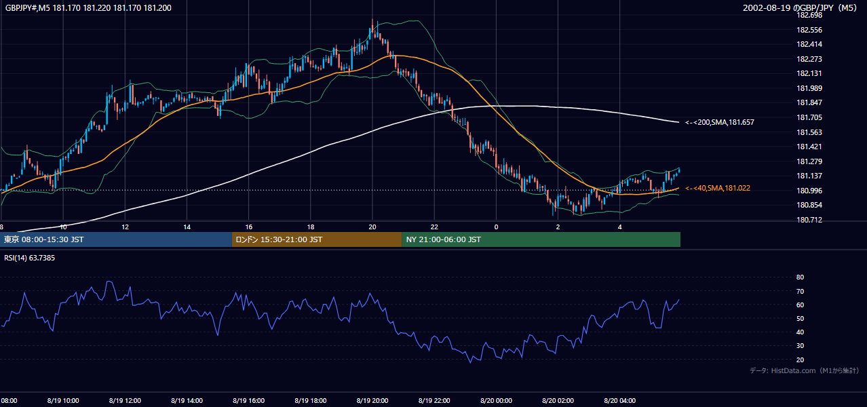Click price level 180.854 on axis
Image resolution: width=867 pixels, height=407 pixels.
coord(809,205)
